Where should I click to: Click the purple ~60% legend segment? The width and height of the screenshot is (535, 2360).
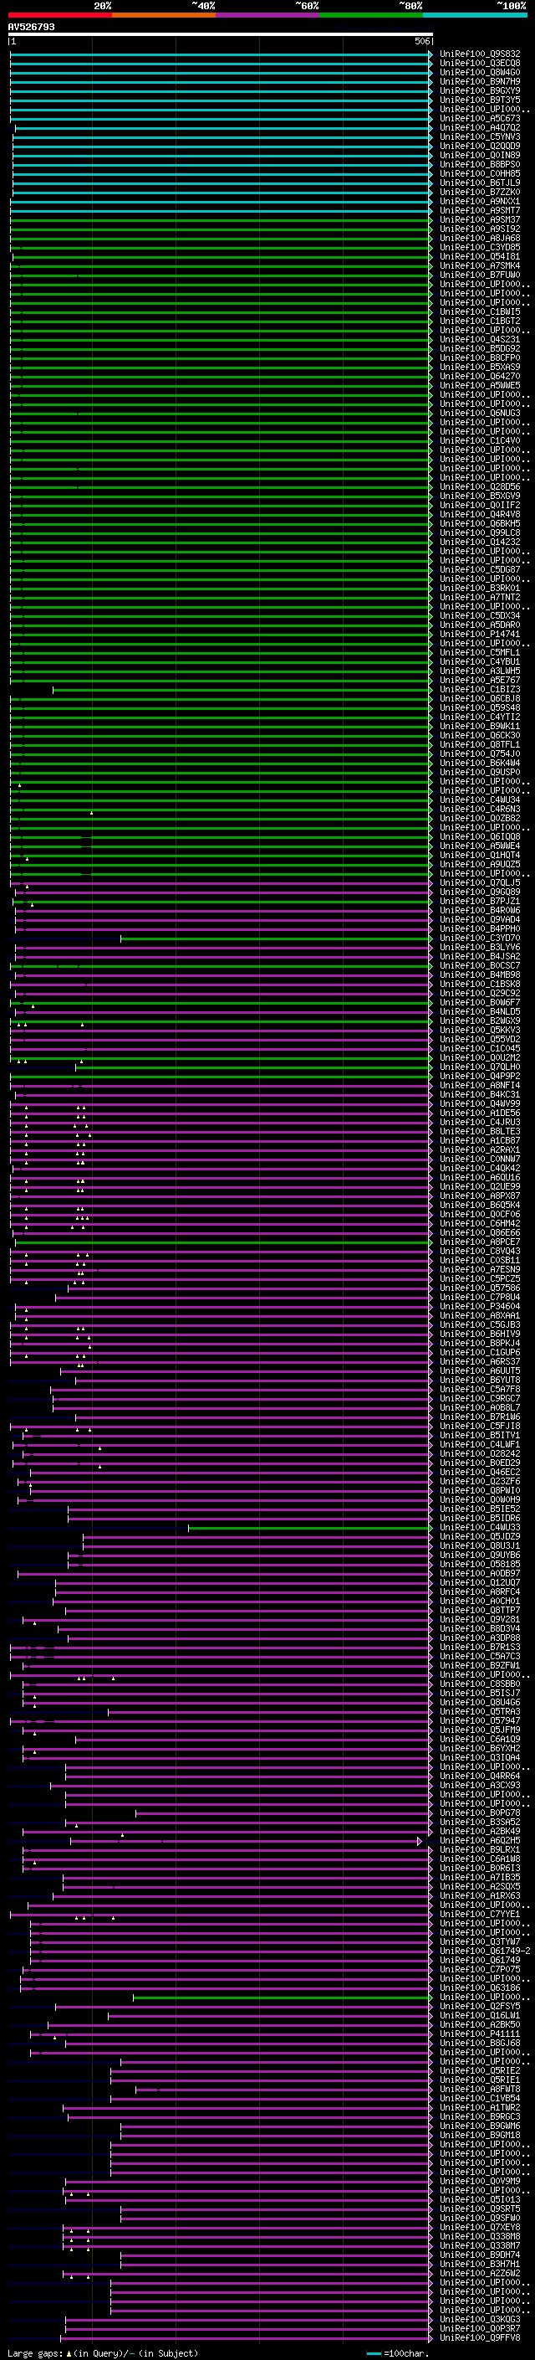[267, 15]
